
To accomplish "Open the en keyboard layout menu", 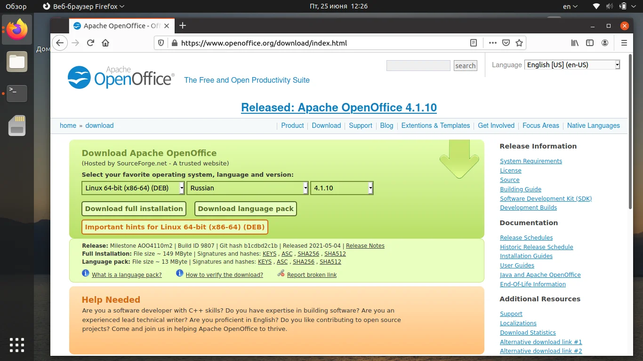I will [570, 7].
